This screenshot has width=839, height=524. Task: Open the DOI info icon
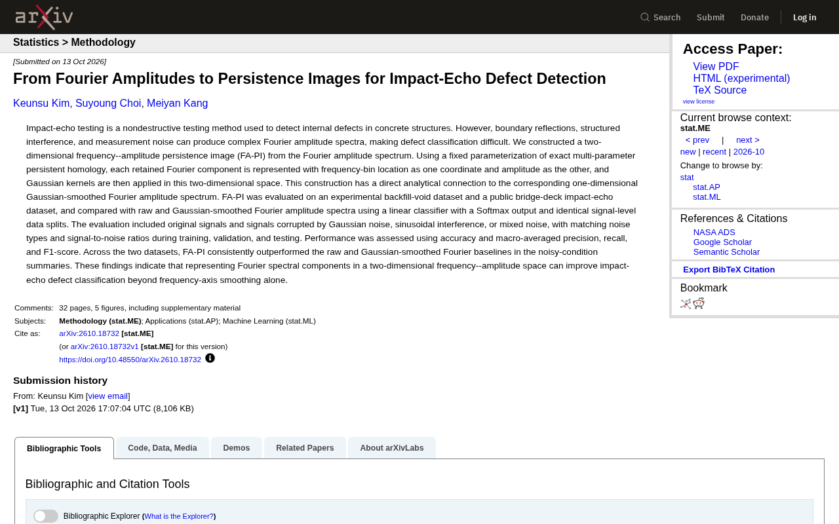pos(210,358)
